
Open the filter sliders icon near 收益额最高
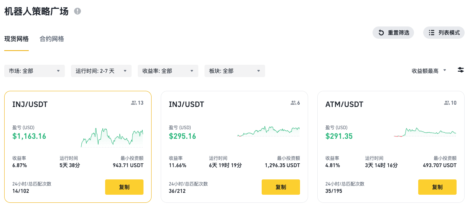pyautogui.click(x=461, y=70)
